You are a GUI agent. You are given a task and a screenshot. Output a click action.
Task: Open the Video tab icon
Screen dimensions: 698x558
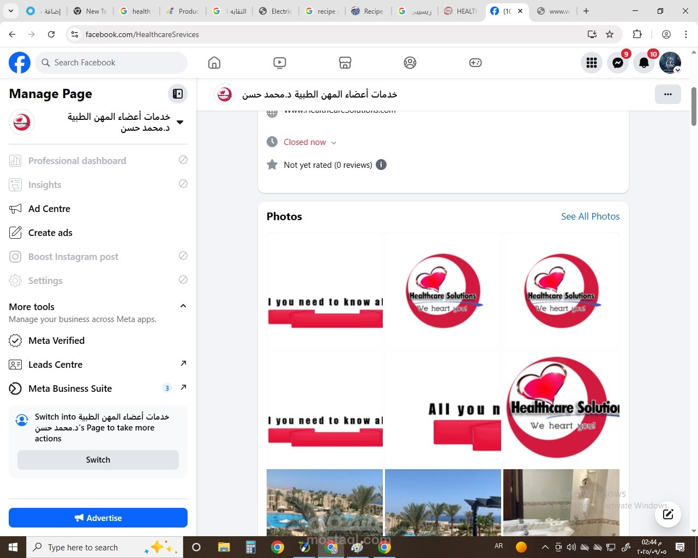click(280, 63)
